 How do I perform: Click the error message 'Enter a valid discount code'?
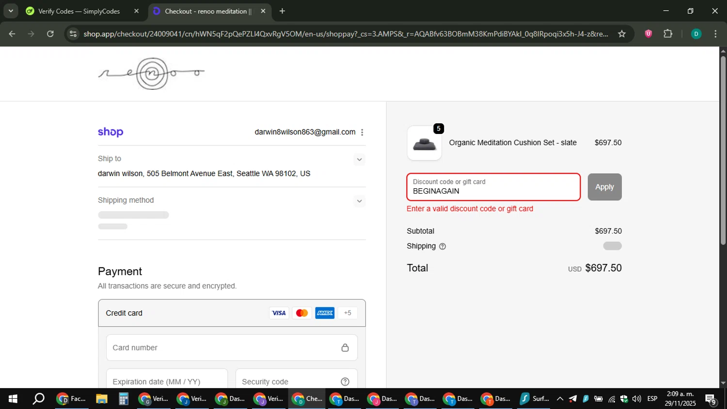(x=470, y=209)
